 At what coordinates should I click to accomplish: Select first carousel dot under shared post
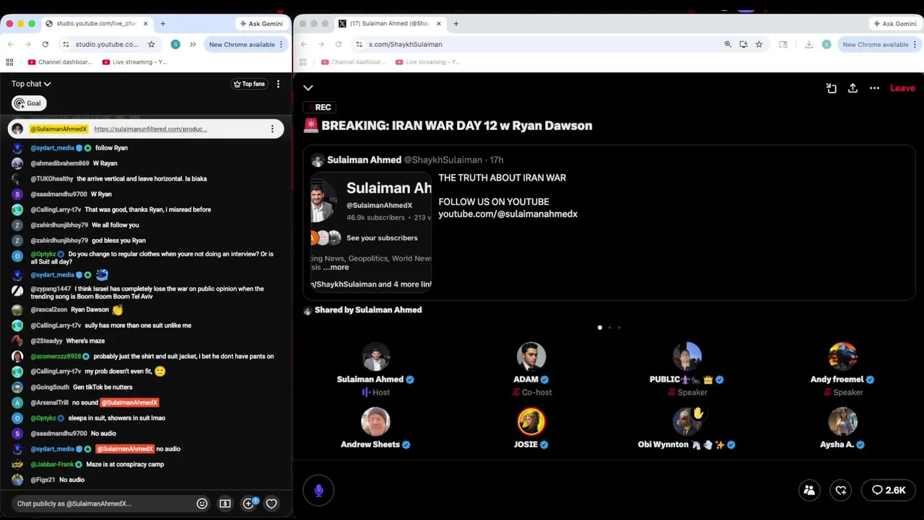click(600, 328)
